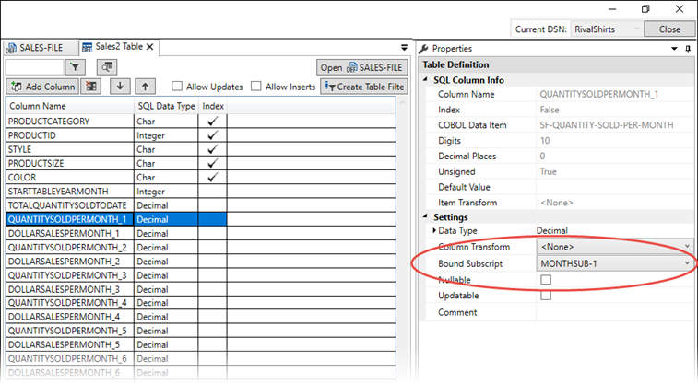Open the Bound Subscript dropdown
Image resolution: width=698 pixels, height=384 pixels.
click(x=688, y=263)
